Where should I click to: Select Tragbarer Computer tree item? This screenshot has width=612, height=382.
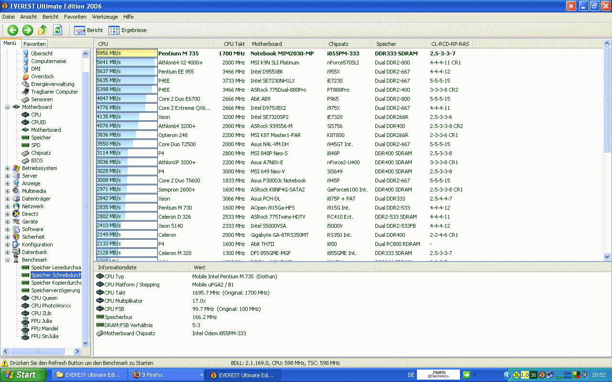(55, 92)
